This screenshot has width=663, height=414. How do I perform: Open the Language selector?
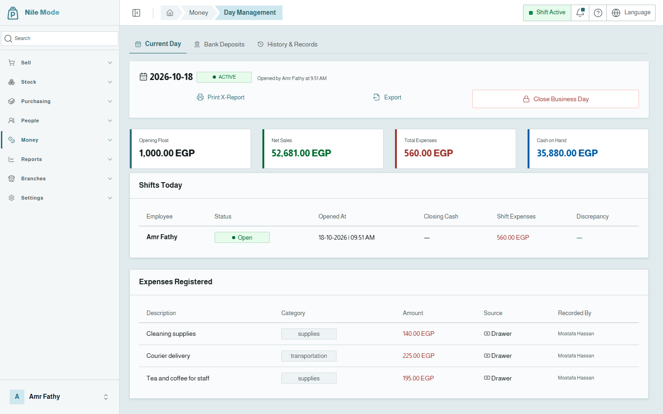point(631,13)
